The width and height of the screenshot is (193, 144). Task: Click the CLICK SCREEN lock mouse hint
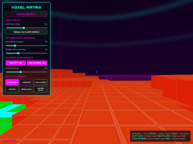[x=148, y=139]
